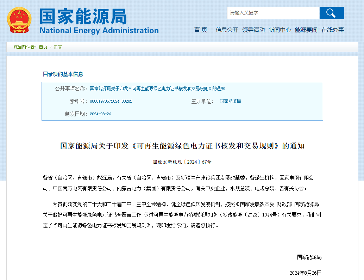Viewport: 364px width, 280px height.
Task: Open the 新闻中心 section
Action: tap(280, 30)
